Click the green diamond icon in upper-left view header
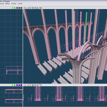Screen dimensions: 107x107 click(x=15, y=8)
